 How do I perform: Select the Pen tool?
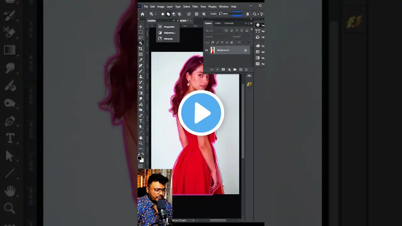click(141, 116)
